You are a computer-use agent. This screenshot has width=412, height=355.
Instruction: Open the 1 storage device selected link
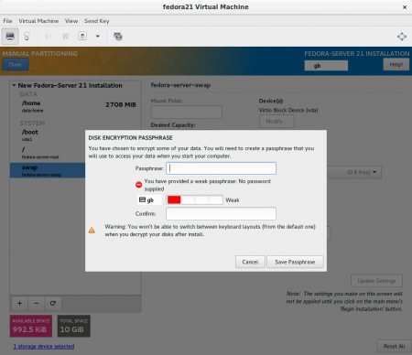pos(44,347)
